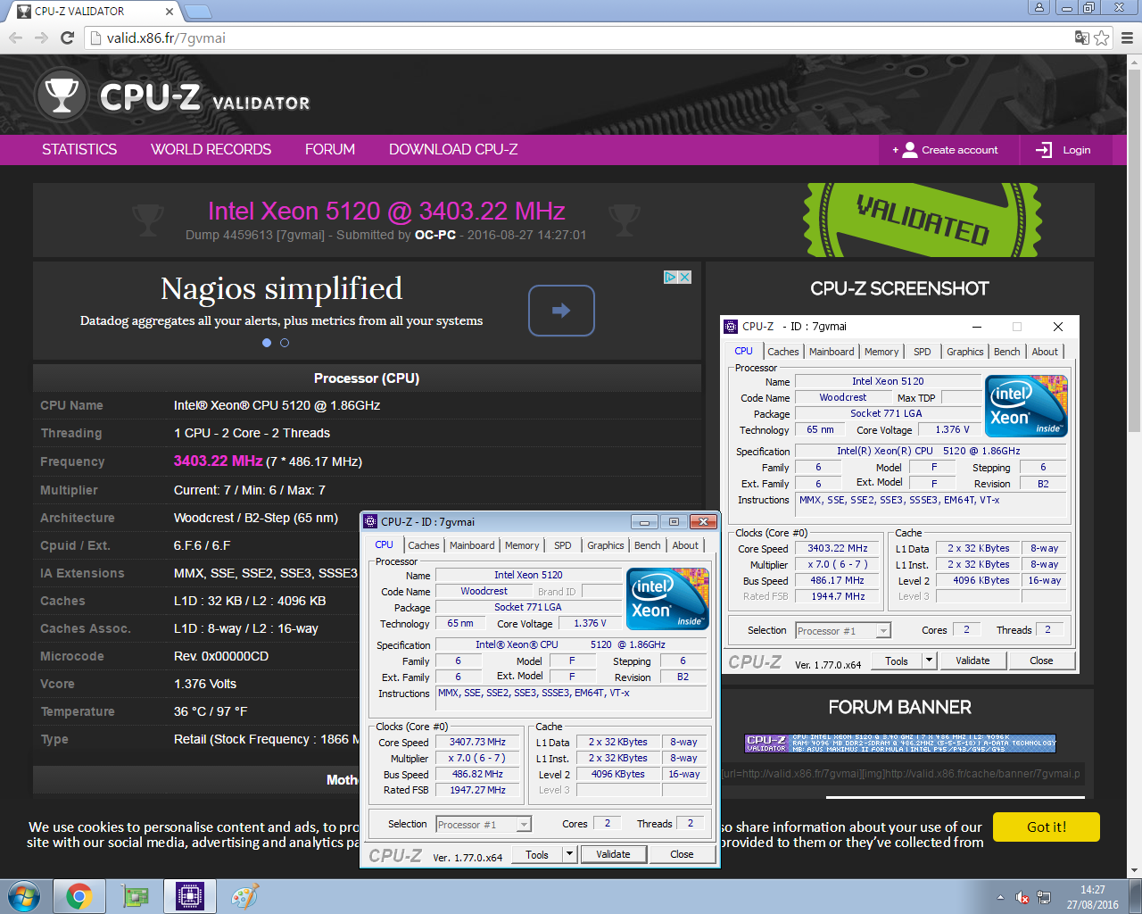Bookmark page with the star icon
1142x914 pixels.
coord(1102,37)
